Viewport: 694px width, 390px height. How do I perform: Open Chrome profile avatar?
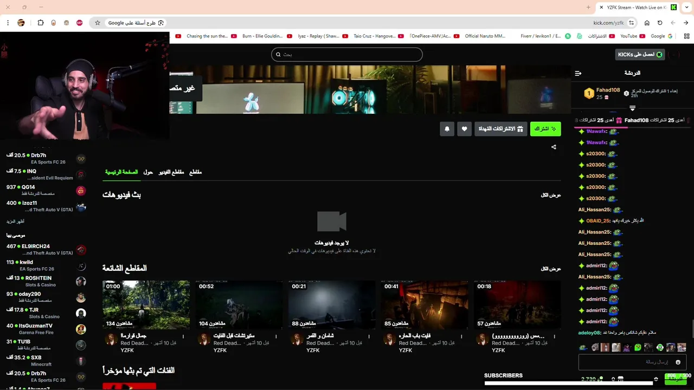pyautogui.click(x=21, y=23)
